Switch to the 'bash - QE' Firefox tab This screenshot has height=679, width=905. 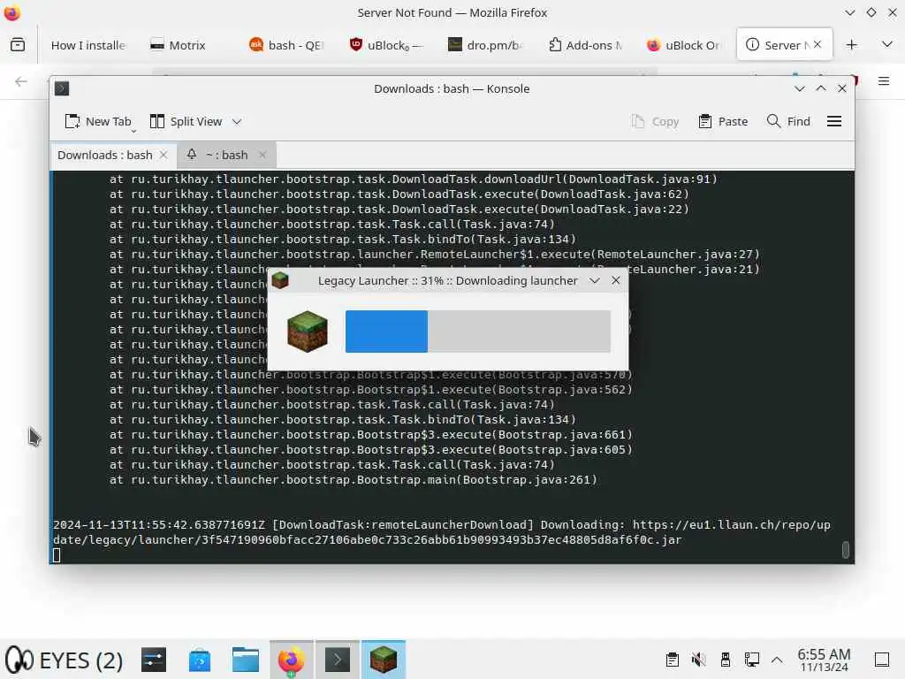coord(287,45)
